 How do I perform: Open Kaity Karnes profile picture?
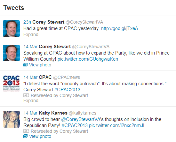click(x=11, y=119)
